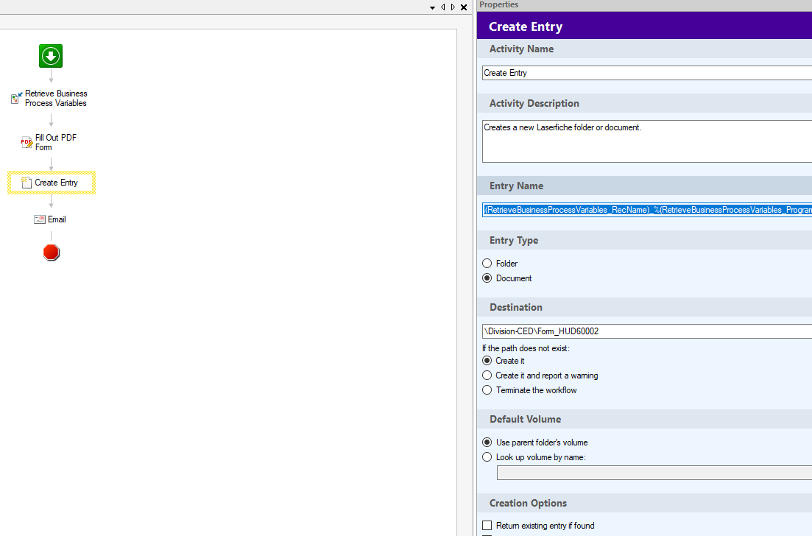Click the Entry Name token field
Viewport: 812px width, 536px height.
647,210
